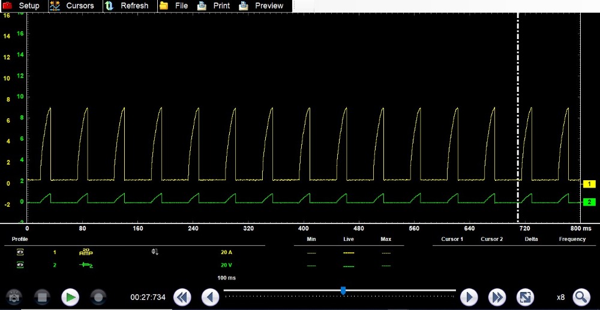Skip back with double-left arrow button
This screenshot has width=600, height=310.
pos(182,297)
